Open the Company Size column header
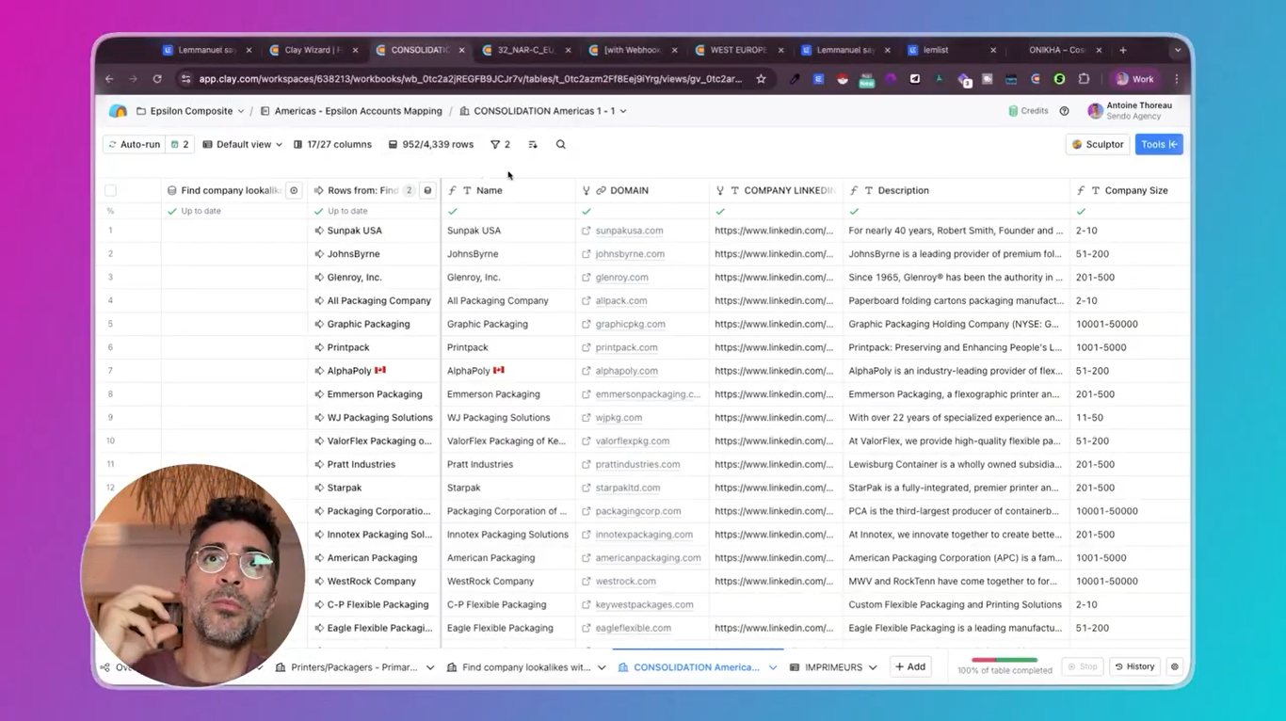 tap(1130, 190)
